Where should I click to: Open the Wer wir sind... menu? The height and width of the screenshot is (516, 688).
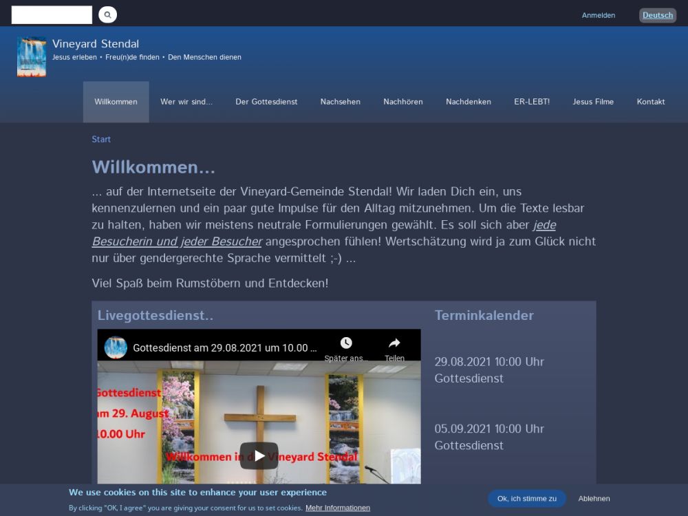[186, 102]
